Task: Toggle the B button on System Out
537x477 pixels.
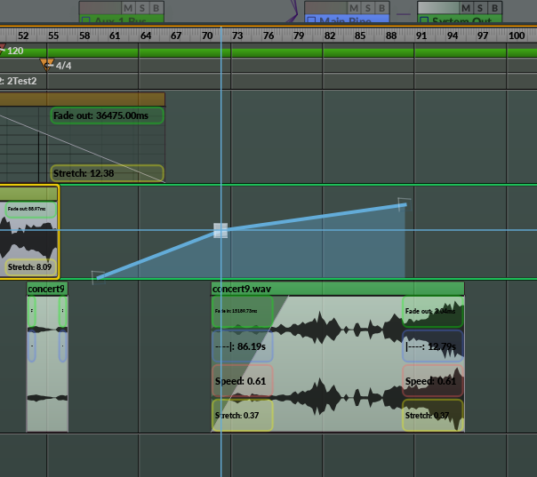Action: 493,8
